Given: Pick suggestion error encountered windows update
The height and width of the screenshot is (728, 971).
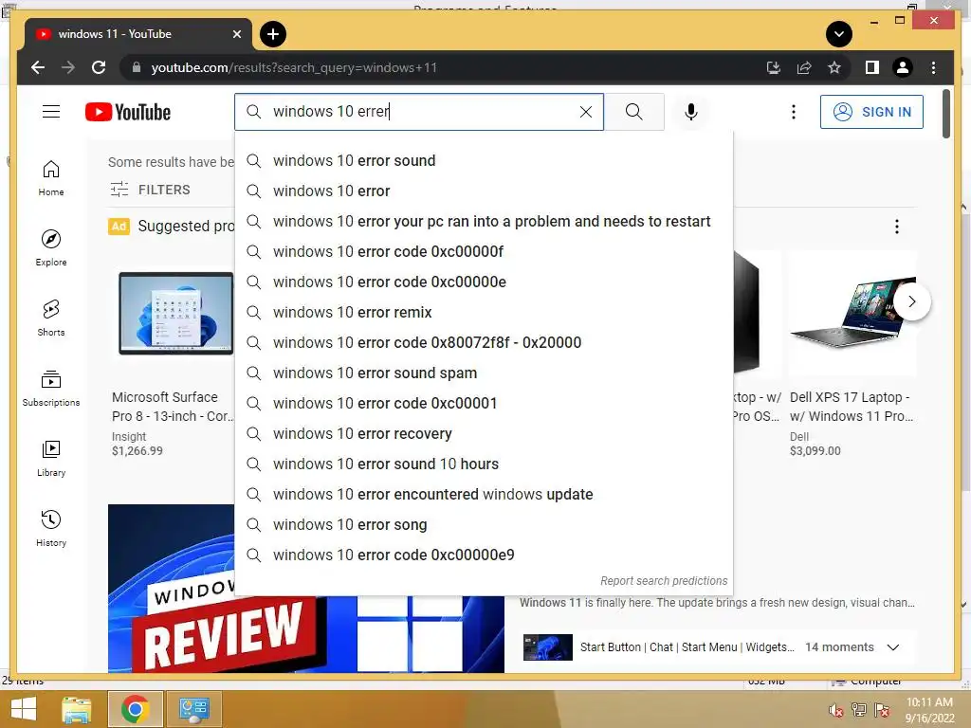Looking at the screenshot, I should [x=485, y=494].
